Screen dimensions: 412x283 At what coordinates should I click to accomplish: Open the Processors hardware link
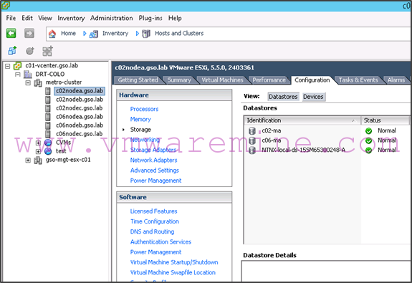[x=144, y=109]
